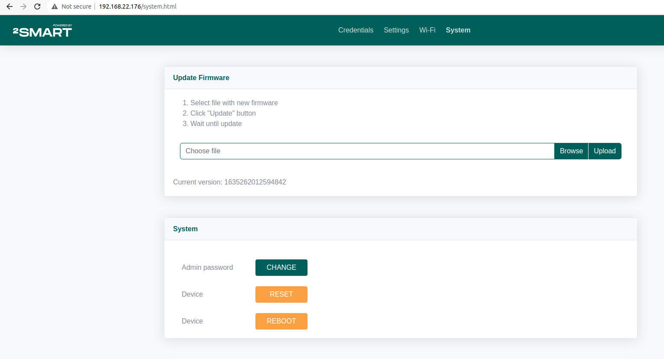Viewport: 664px width, 359px height.
Task: Click the Not secure warning icon
Action: [x=55, y=6]
